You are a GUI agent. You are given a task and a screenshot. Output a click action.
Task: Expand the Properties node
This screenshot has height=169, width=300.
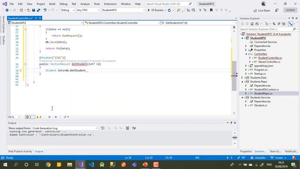point(246,50)
